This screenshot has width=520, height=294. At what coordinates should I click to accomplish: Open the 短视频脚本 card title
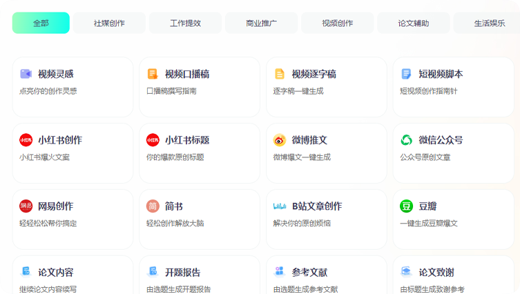pos(441,74)
